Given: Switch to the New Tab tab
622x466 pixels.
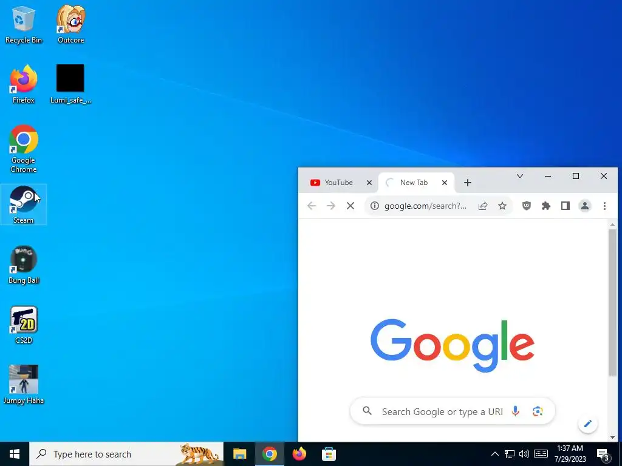Looking at the screenshot, I should [414, 183].
